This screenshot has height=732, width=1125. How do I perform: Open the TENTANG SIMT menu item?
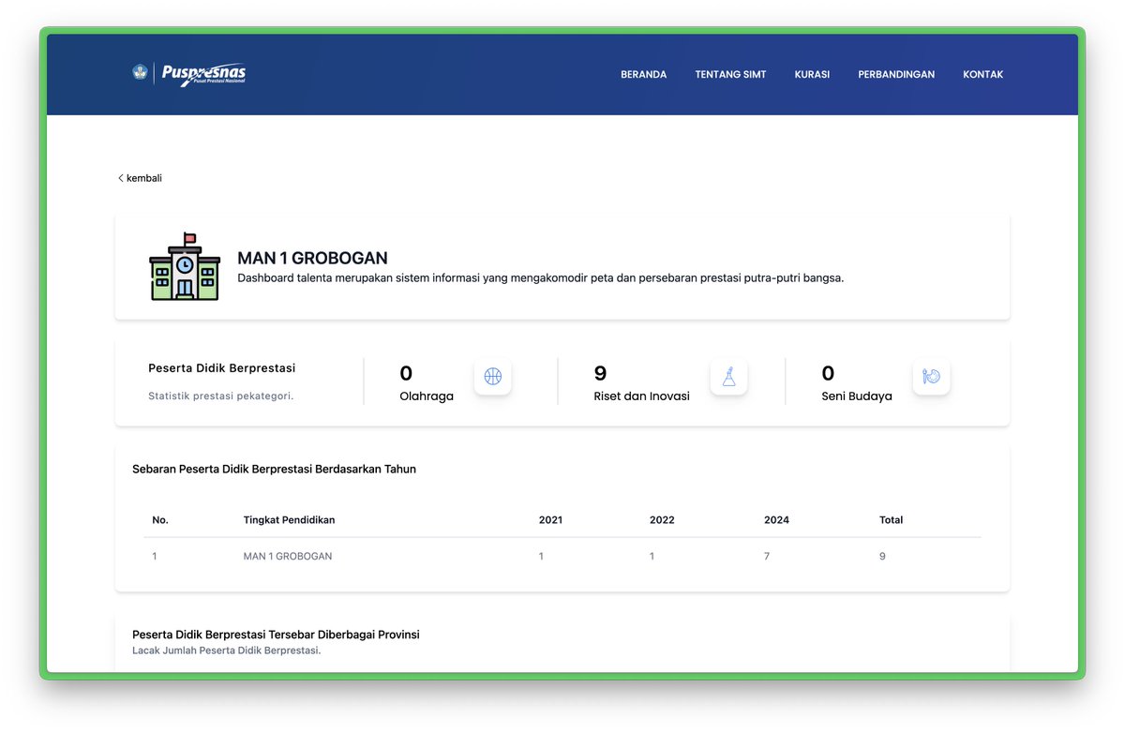730,75
